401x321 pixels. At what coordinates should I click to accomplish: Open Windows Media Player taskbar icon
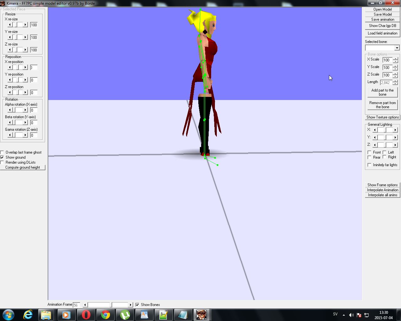click(66, 315)
